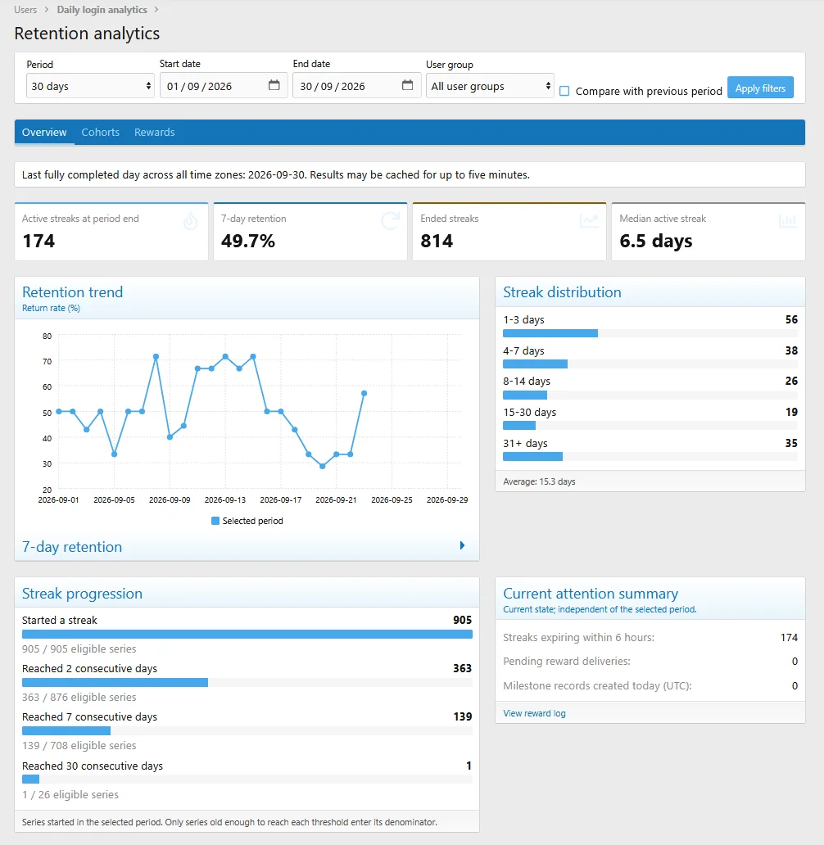
Task: Click the flame icon on Active streaks card
Action: 190,220
